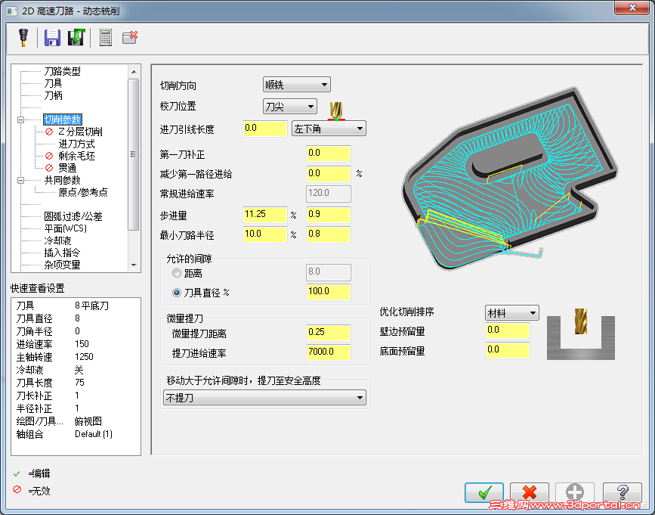Click the tree scrollbar down arrow
The image size is (655, 515).
tap(134, 265)
